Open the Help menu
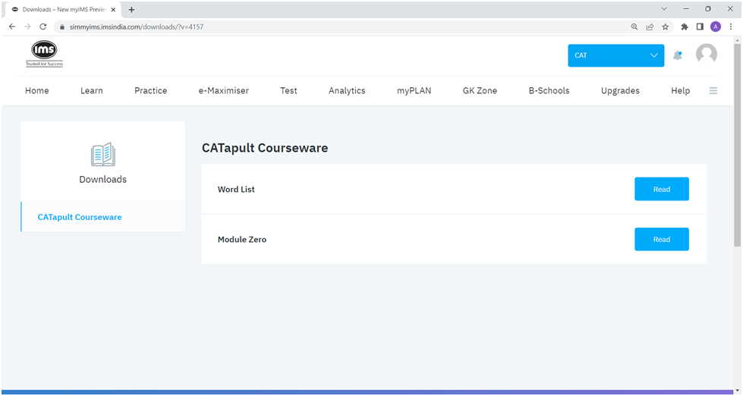The image size is (743, 396). 681,90
